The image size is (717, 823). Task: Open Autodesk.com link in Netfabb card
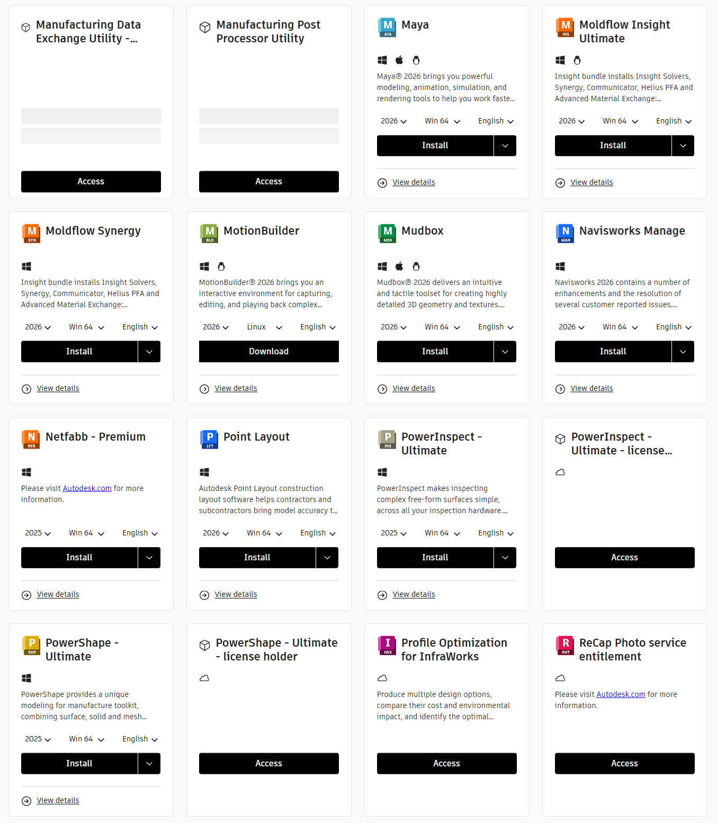click(x=87, y=488)
